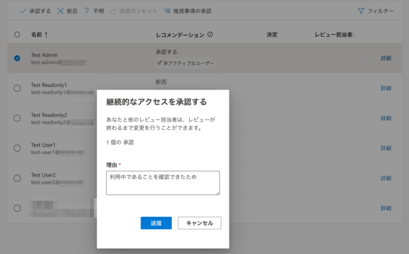The width and height of the screenshot is (409, 254).
Task: Toggle the select-all circle in header
Action: (17, 35)
